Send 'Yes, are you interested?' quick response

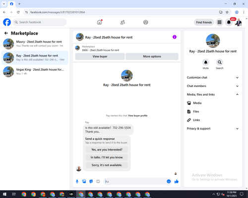point(107,149)
